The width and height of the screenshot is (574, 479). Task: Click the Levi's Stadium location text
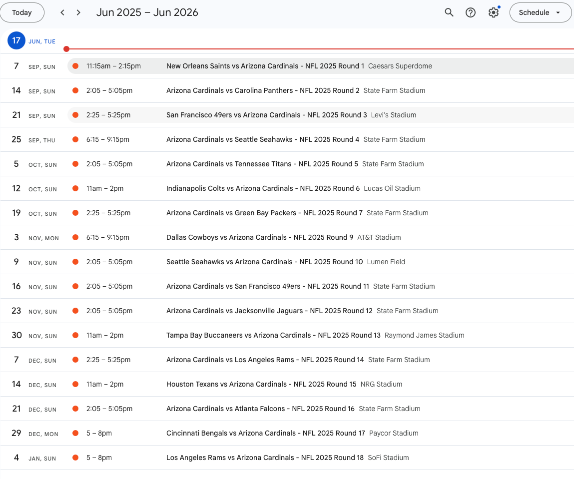pyautogui.click(x=394, y=115)
